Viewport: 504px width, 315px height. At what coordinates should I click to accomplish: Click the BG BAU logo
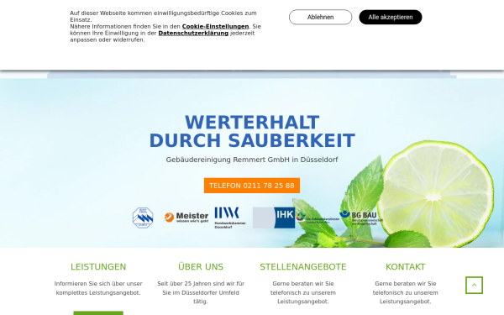361,218
